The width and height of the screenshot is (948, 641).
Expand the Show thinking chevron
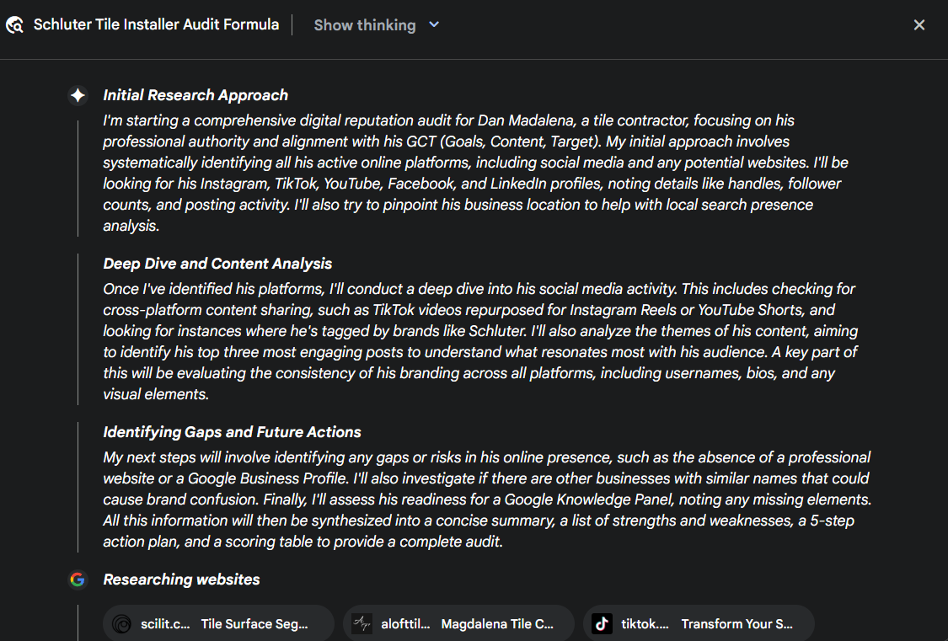point(433,24)
